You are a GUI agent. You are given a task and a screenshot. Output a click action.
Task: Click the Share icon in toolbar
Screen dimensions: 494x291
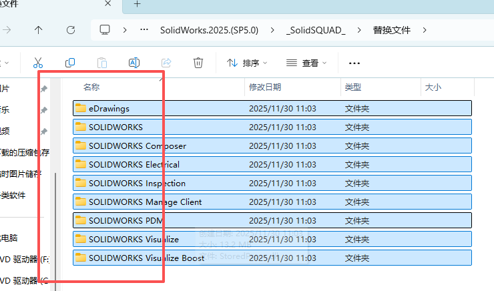tap(166, 63)
